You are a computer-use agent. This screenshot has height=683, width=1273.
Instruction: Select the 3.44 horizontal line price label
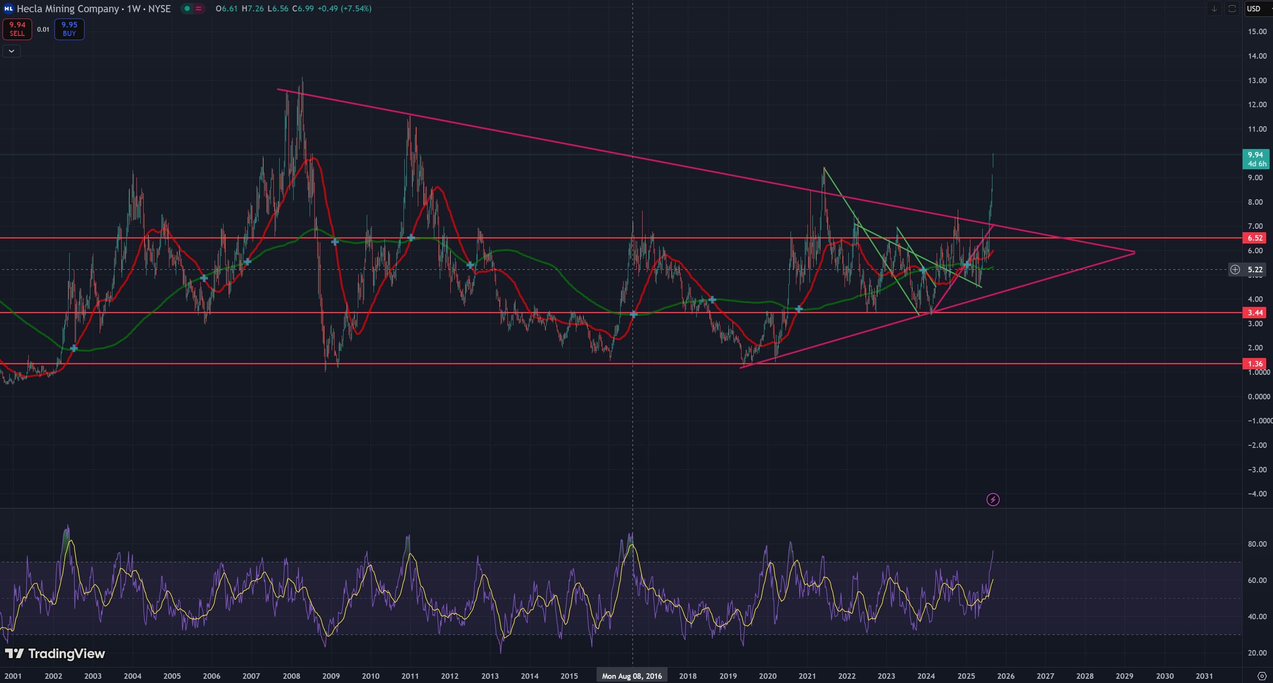(1255, 313)
